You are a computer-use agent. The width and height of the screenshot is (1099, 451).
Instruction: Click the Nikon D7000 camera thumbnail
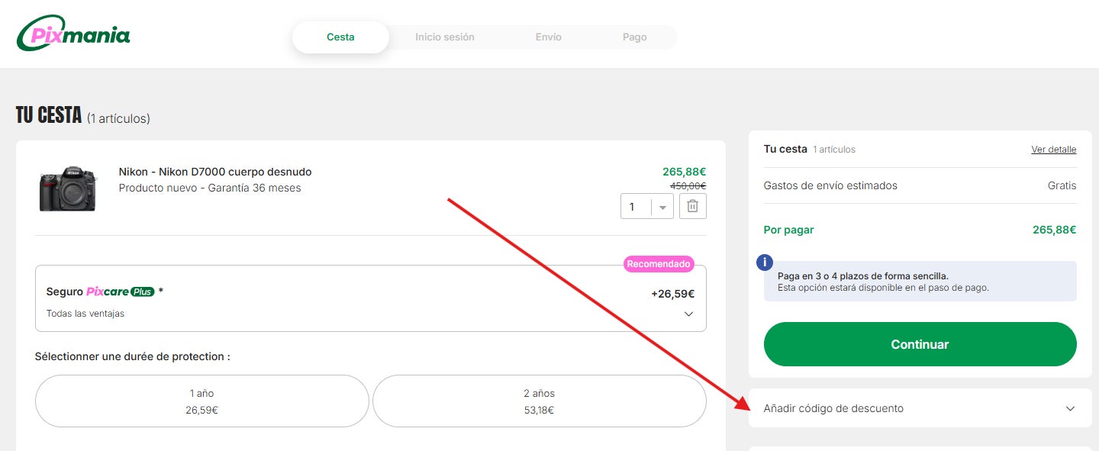click(68, 188)
